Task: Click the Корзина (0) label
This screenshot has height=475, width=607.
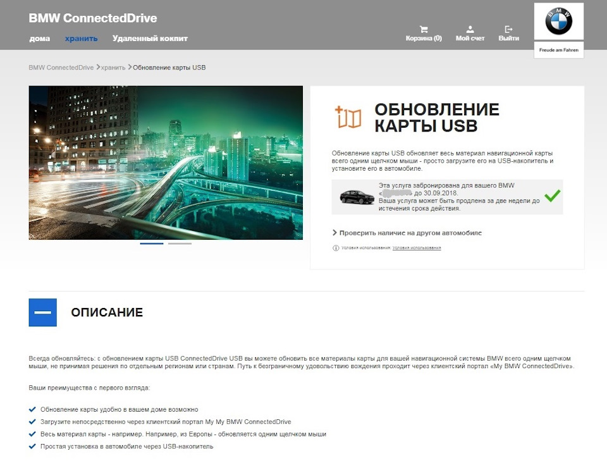Action: tap(424, 39)
